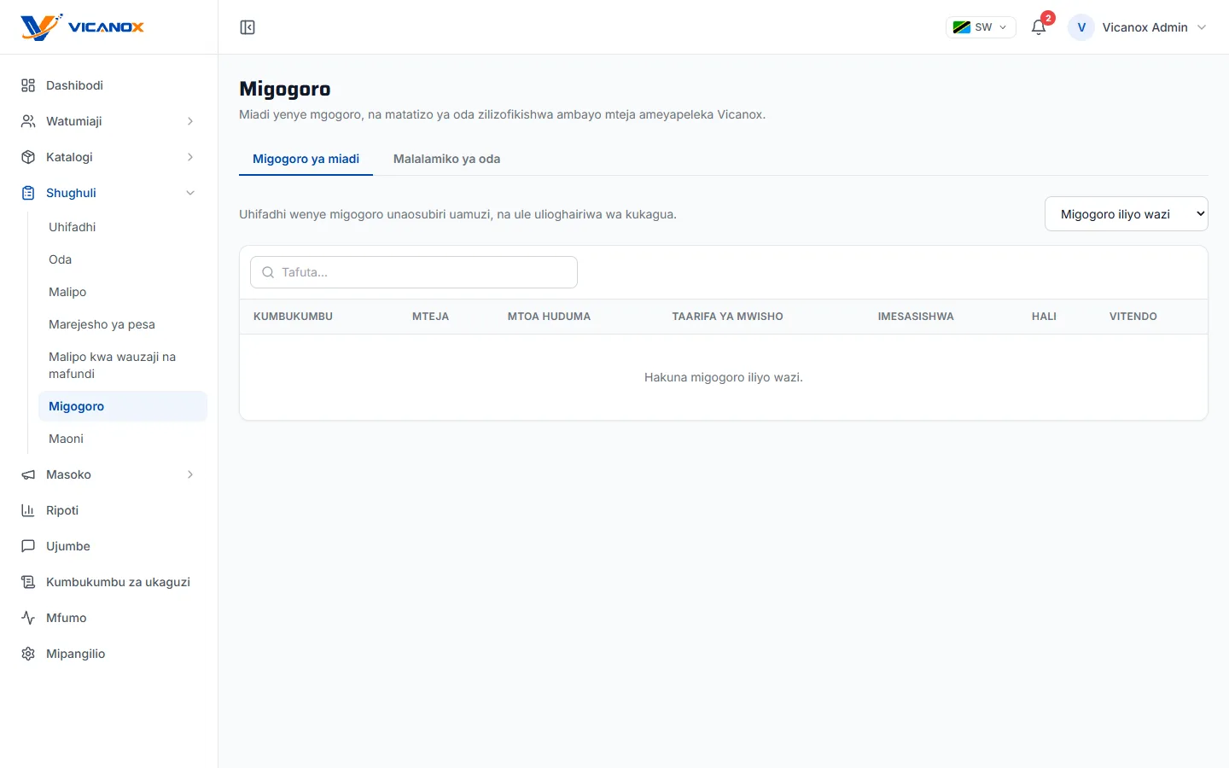Expand the Masoko menu chevron
The width and height of the screenshot is (1229, 768).
[x=190, y=474]
